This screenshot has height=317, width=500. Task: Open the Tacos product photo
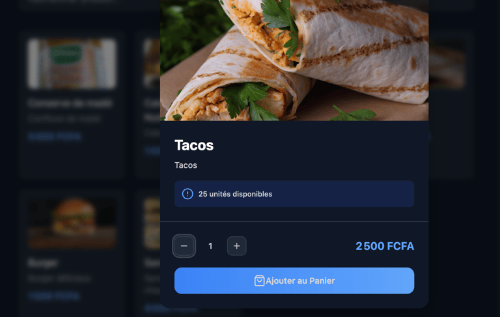pos(294,61)
